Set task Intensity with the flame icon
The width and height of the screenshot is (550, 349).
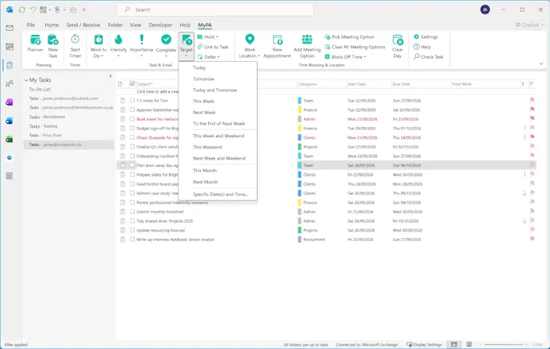(118, 46)
